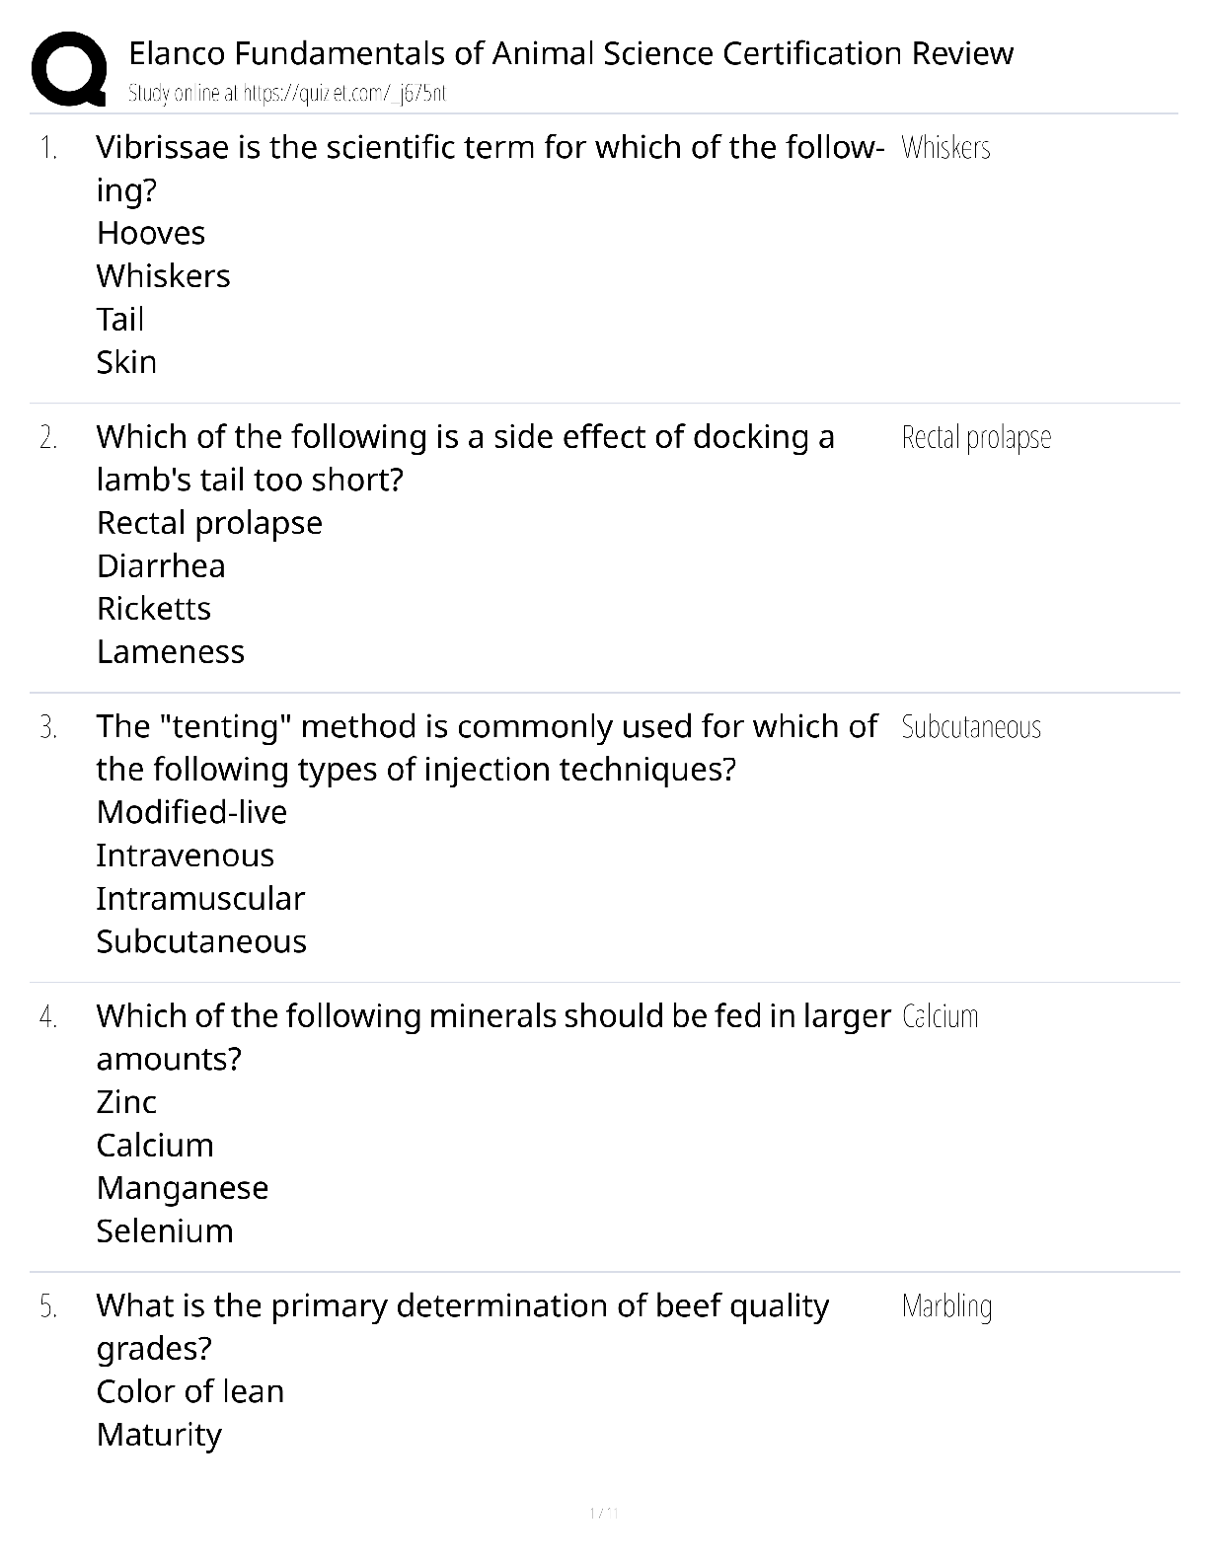Click the Calcium answer in the right column

click(940, 1016)
